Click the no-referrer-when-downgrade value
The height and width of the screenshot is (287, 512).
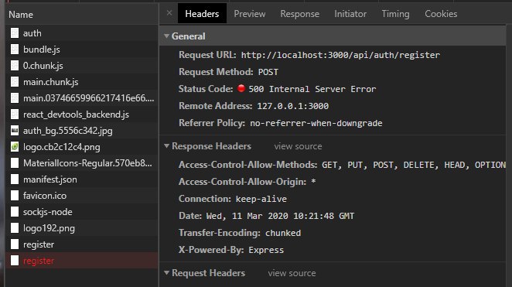[316, 123]
